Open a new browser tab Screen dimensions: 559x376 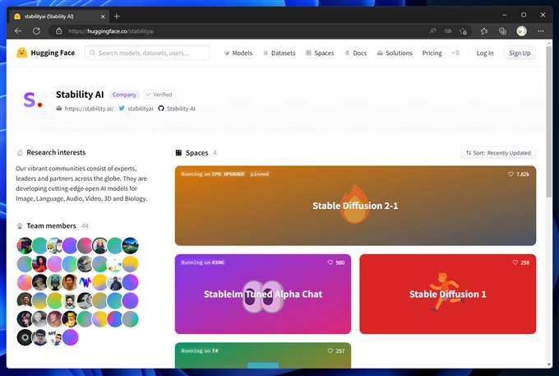(x=117, y=16)
